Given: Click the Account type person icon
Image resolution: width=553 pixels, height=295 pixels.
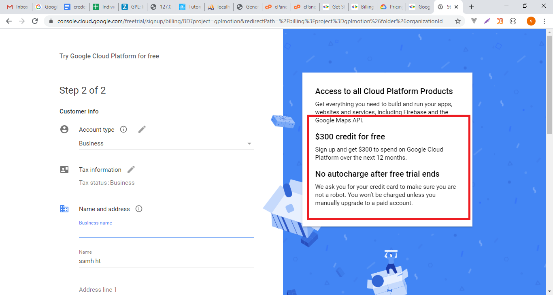Looking at the screenshot, I should [x=64, y=129].
